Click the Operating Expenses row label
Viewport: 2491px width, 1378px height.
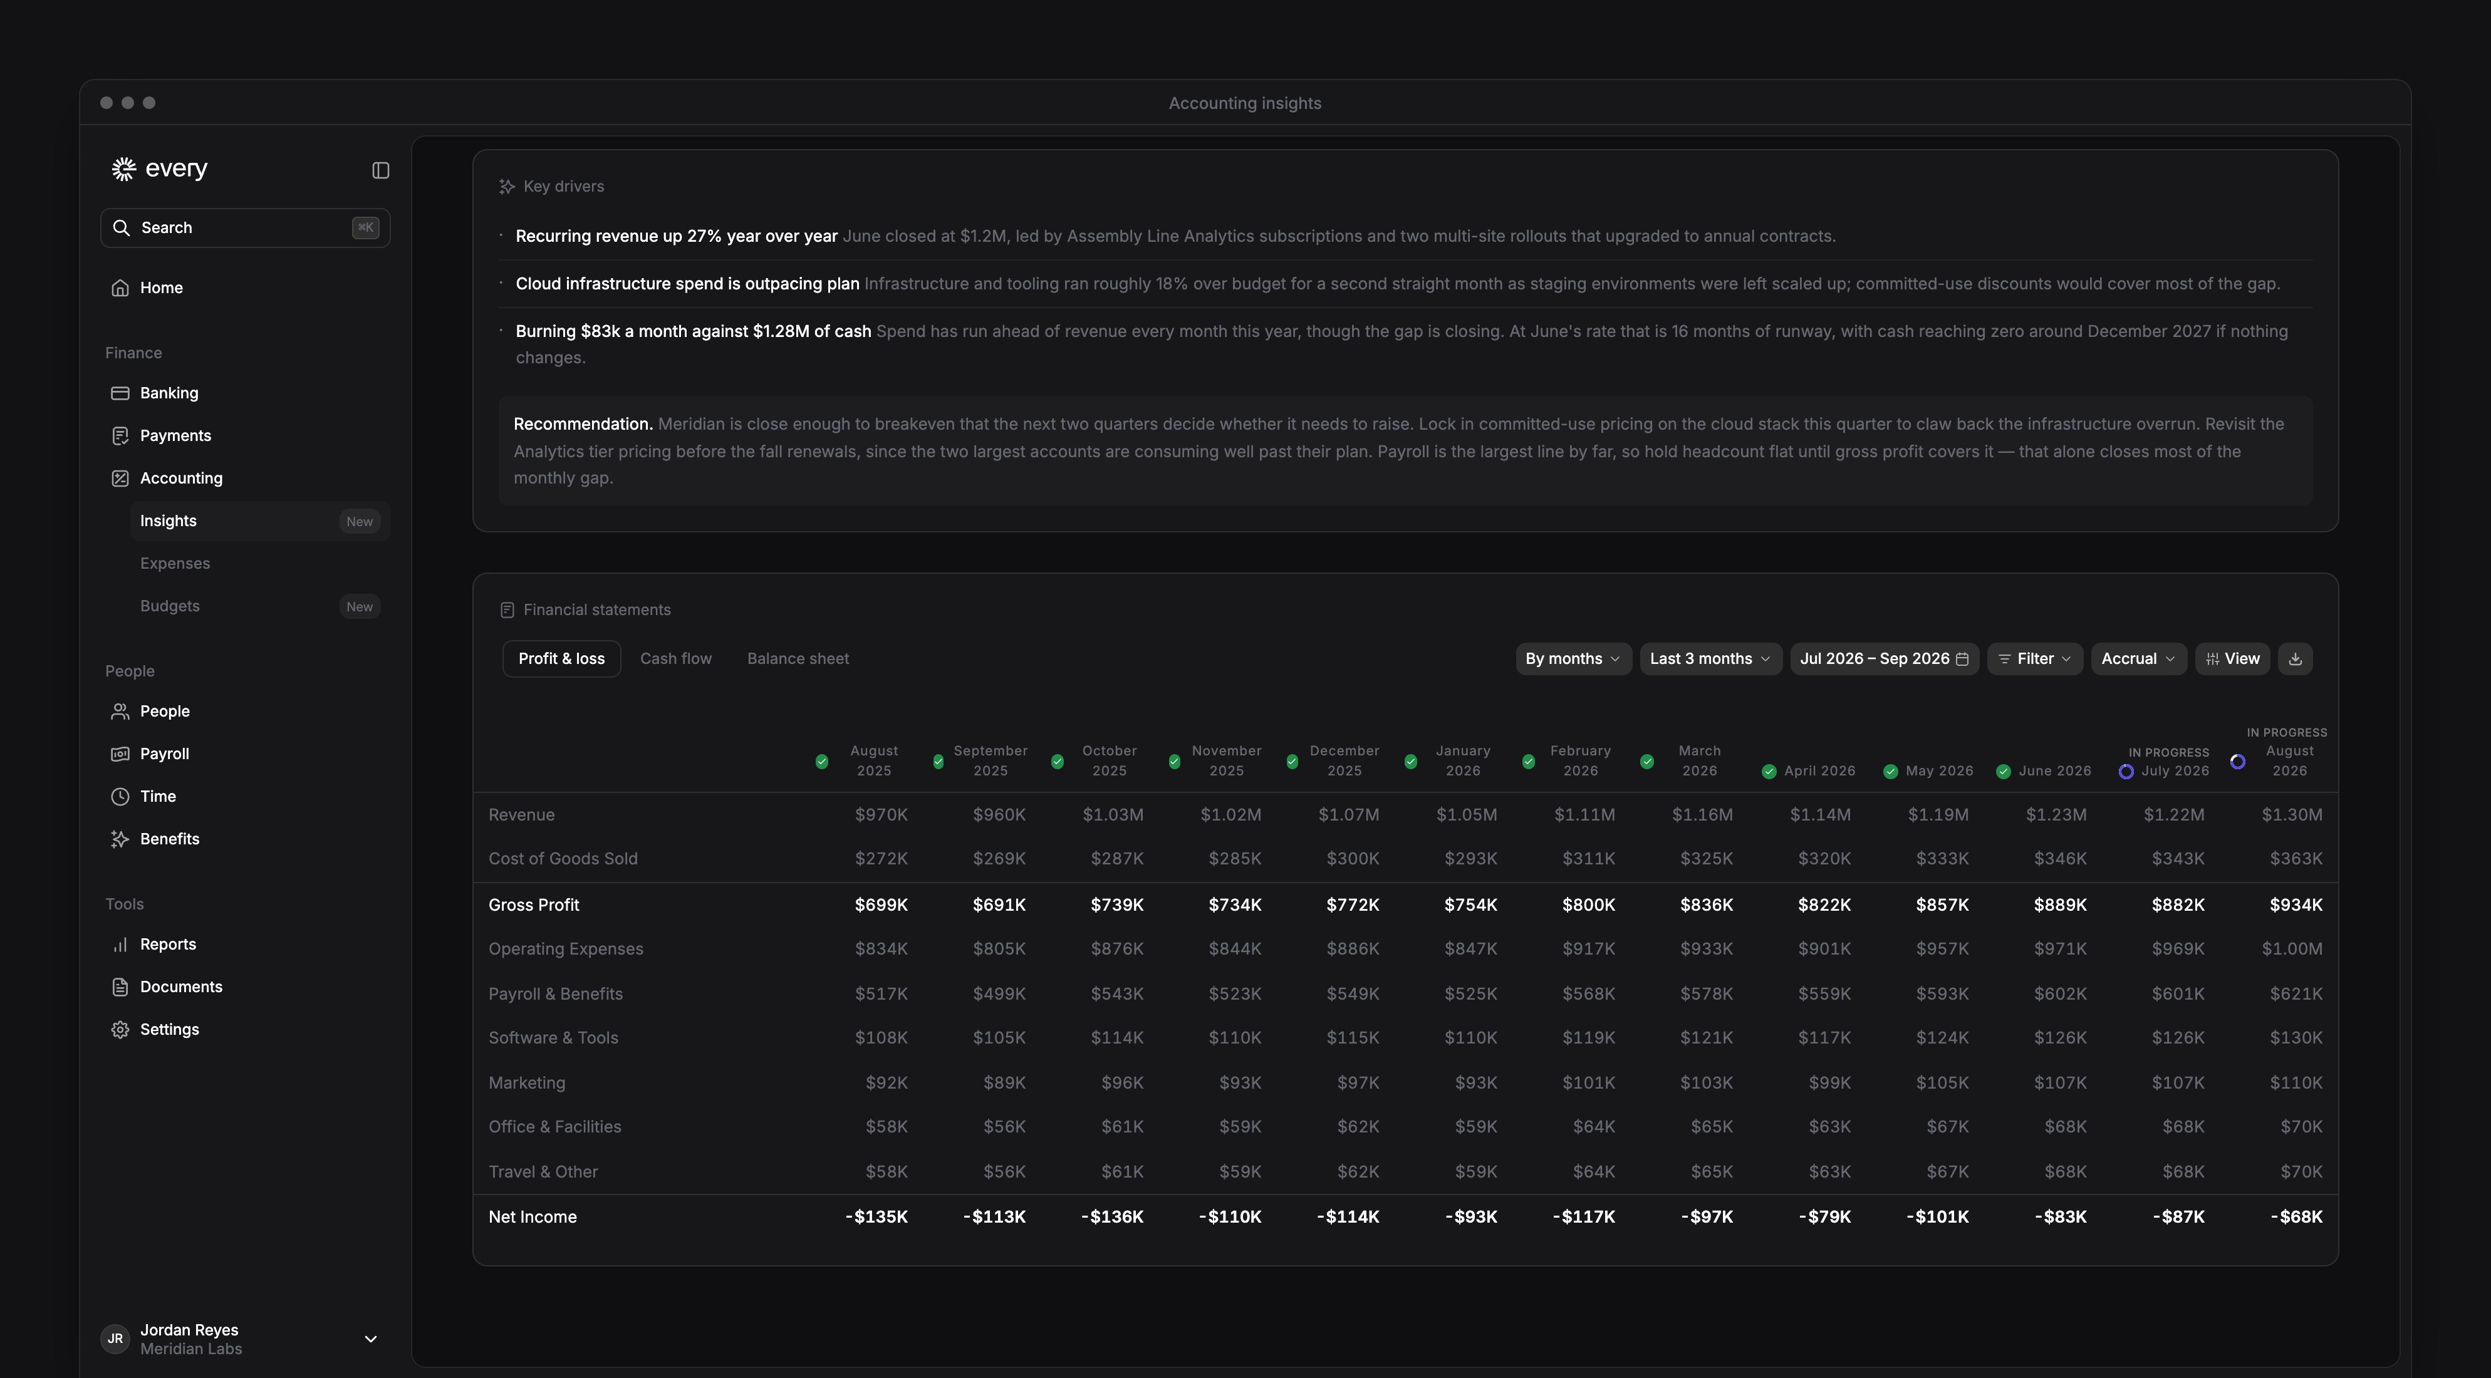coord(566,950)
